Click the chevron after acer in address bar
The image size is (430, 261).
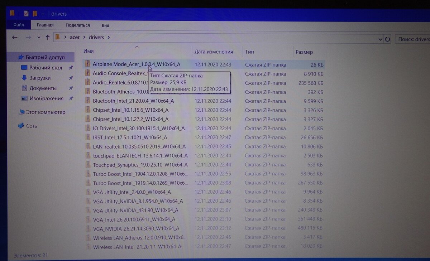click(84, 37)
